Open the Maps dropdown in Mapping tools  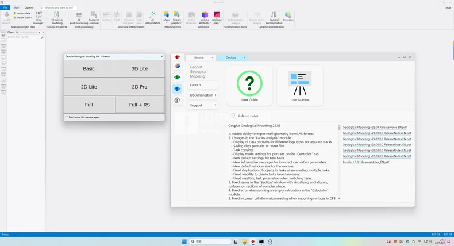click(x=166, y=17)
